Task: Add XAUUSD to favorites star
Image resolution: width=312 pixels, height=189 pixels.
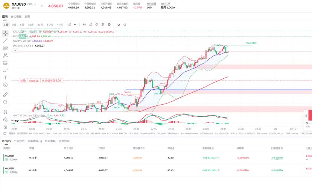Action: click(x=42, y=6)
